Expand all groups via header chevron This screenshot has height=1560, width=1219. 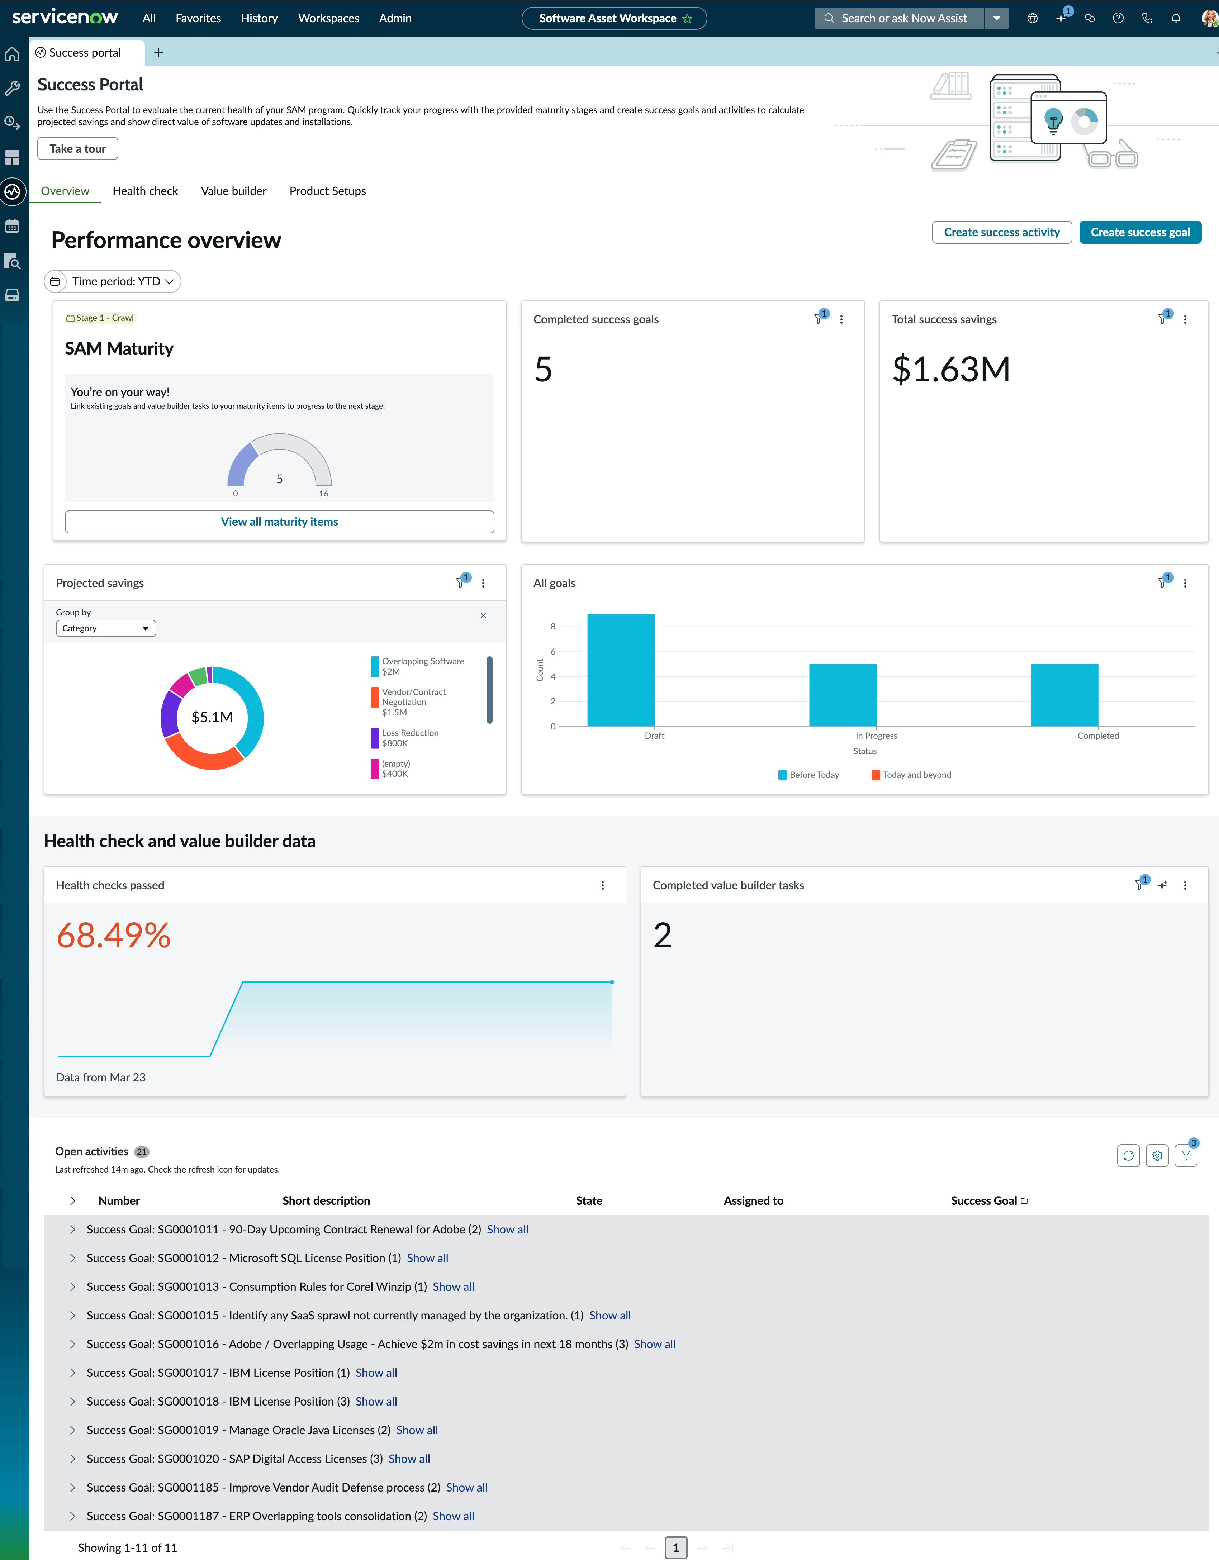[x=72, y=1201]
